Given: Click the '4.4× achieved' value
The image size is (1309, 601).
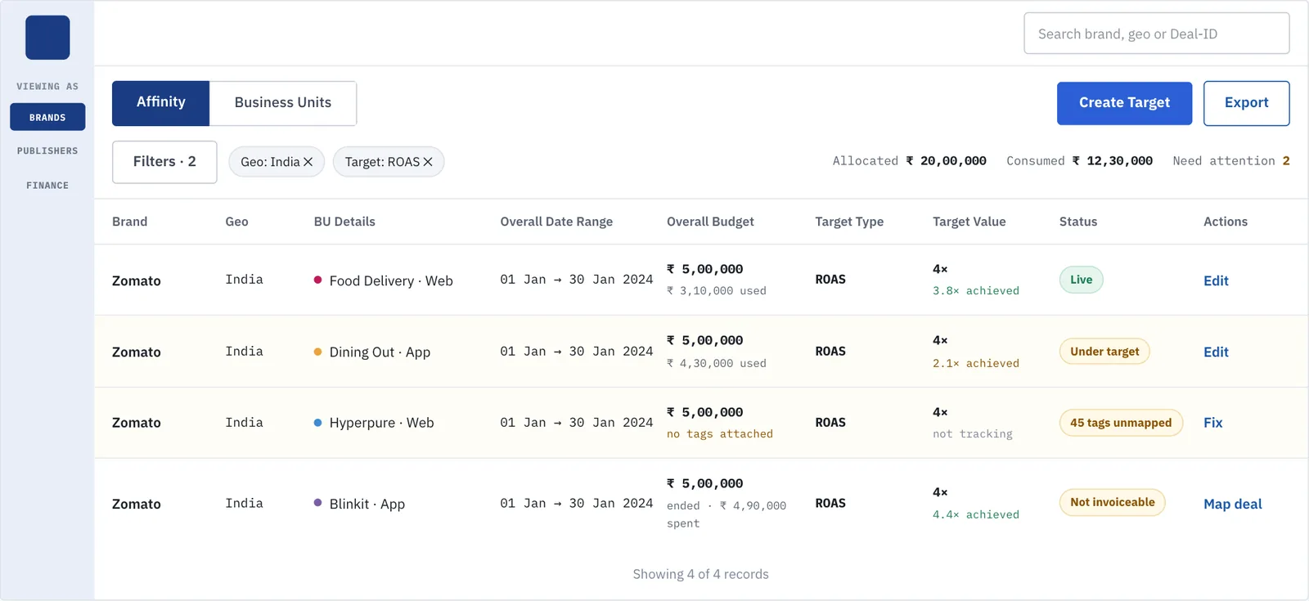Looking at the screenshot, I should pyautogui.click(x=975, y=514).
